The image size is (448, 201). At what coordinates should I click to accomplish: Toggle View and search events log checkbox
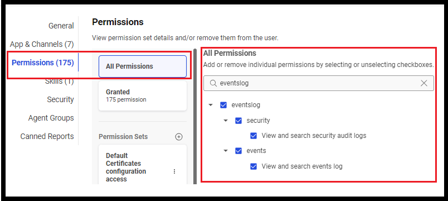pyautogui.click(x=254, y=166)
